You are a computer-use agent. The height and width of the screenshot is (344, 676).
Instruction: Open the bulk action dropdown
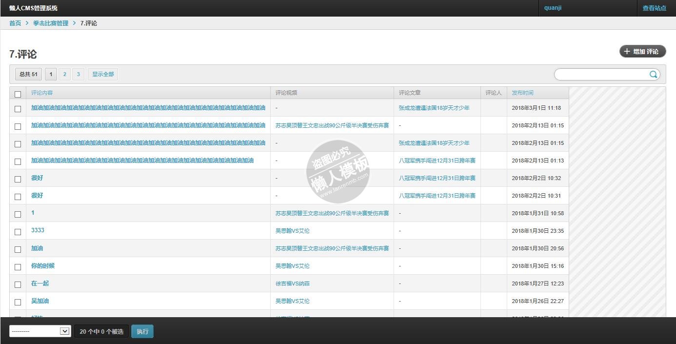[x=40, y=331]
